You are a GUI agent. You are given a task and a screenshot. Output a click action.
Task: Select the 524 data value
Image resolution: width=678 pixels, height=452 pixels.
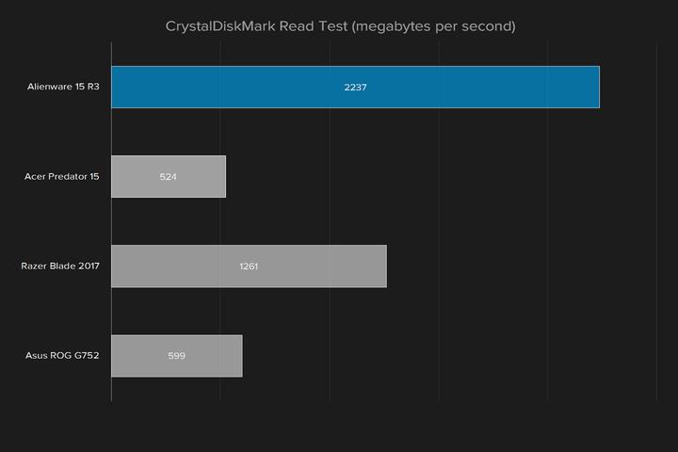(169, 177)
